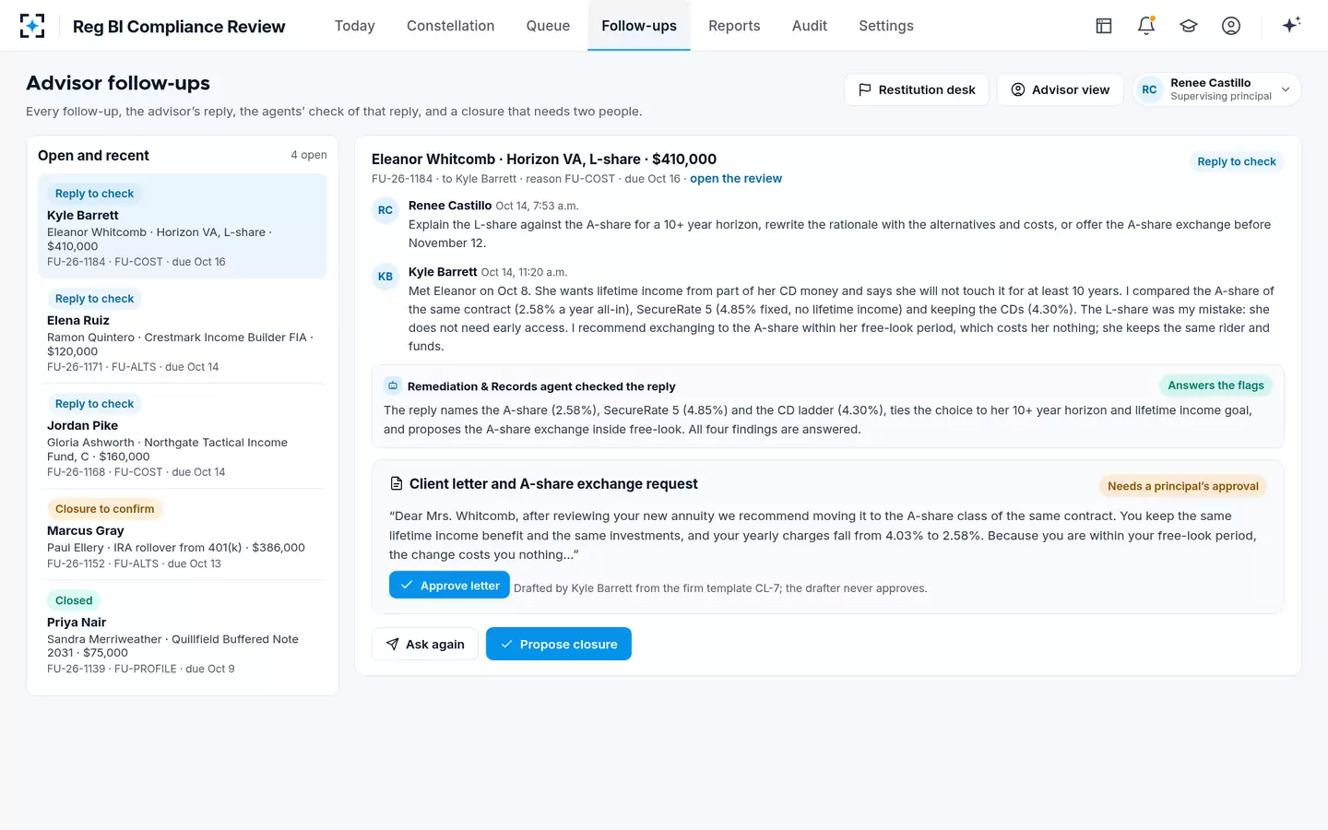
Task: Switch to the Constellation tab
Action: click(451, 26)
